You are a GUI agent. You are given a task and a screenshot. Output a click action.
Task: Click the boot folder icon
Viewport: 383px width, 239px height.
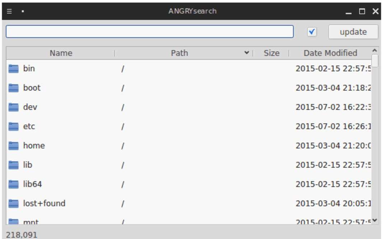[14, 88]
